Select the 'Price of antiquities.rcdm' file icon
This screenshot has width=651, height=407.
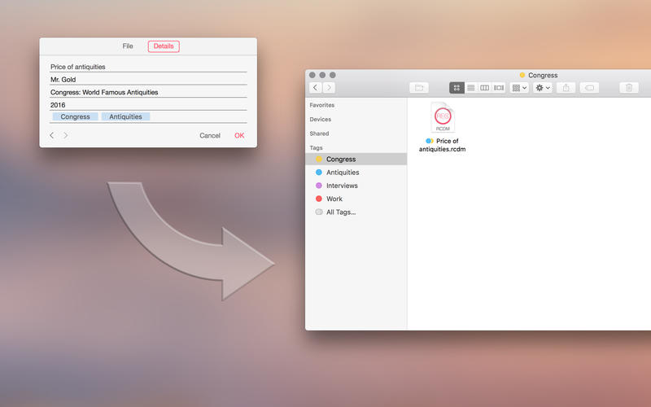[x=443, y=117]
